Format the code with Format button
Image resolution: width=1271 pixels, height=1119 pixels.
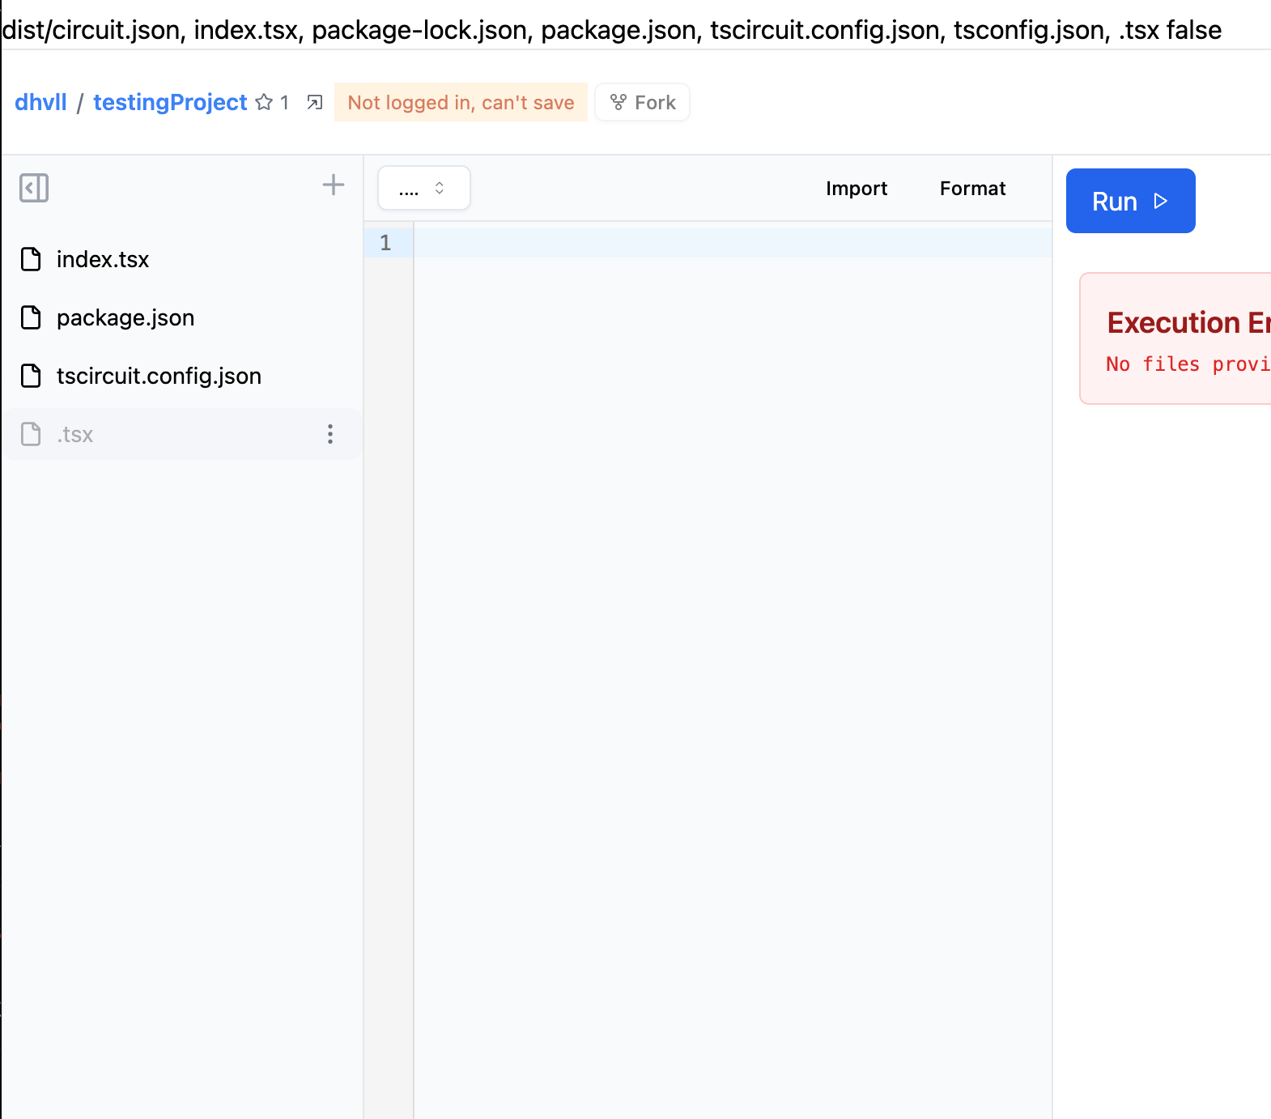point(972,189)
